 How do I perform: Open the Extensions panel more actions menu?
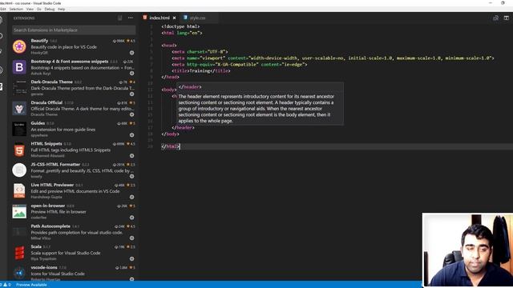[131, 18]
